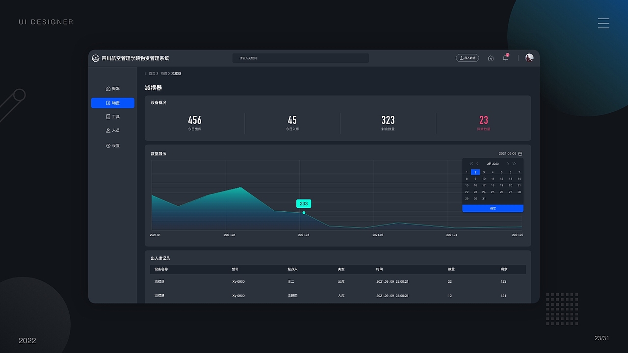
Task: Go to the previous month in the calendar
Action: pos(477,164)
